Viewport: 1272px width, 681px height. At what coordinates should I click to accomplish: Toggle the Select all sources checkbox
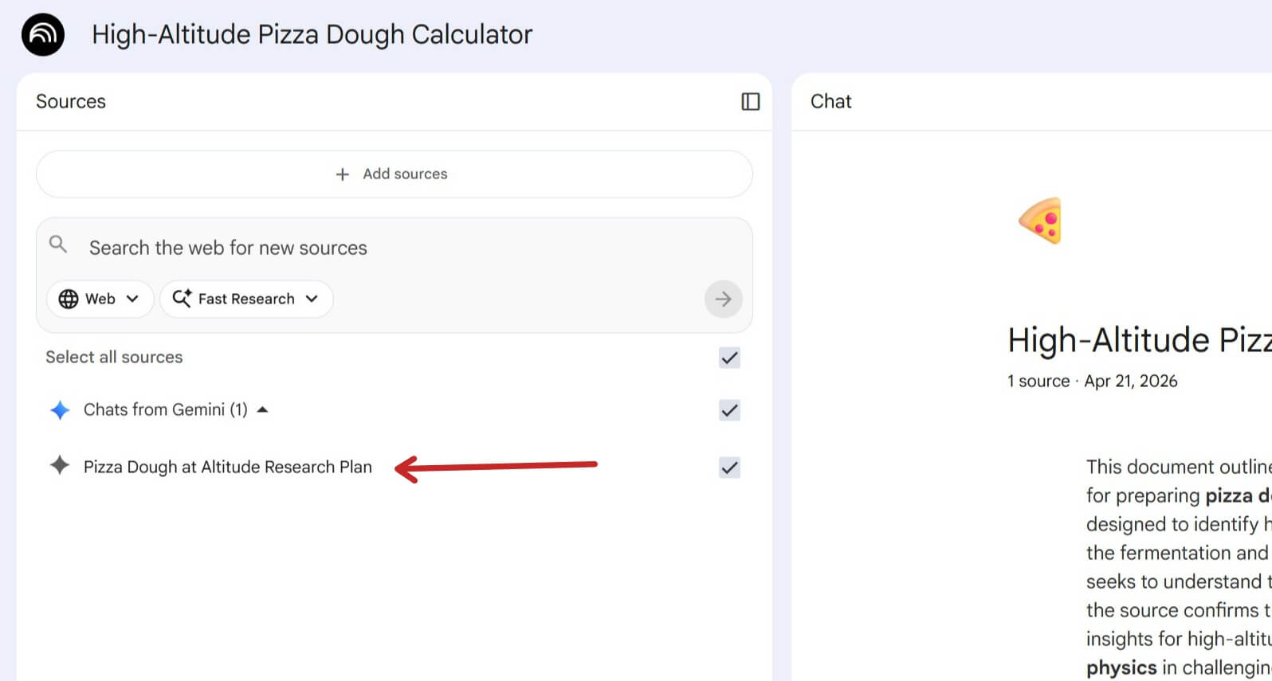pos(729,358)
